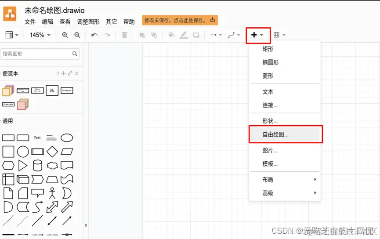Viewport: 380px width, 239px height.
Task: Open the view panel layout dropdown
Action: pyautogui.click(x=12, y=35)
